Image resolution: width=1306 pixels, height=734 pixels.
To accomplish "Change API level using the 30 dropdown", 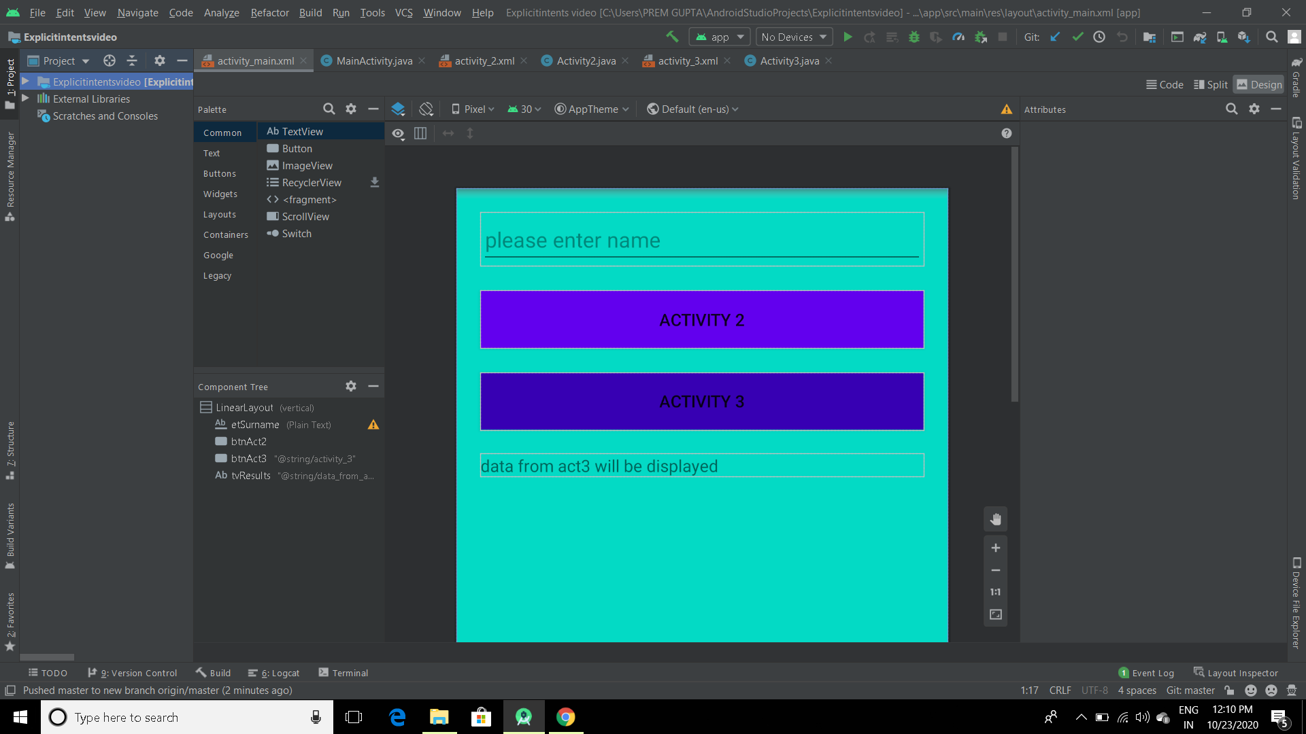I will [523, 109].
